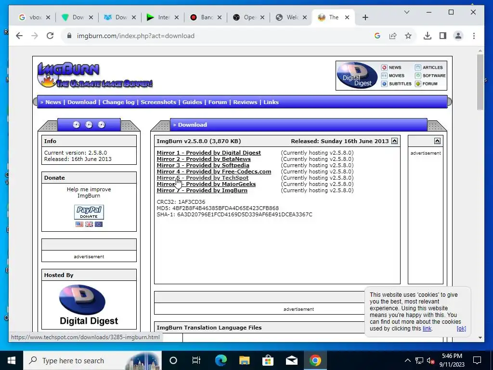Dismiss cookie notice with [ok]

(461, 329)
